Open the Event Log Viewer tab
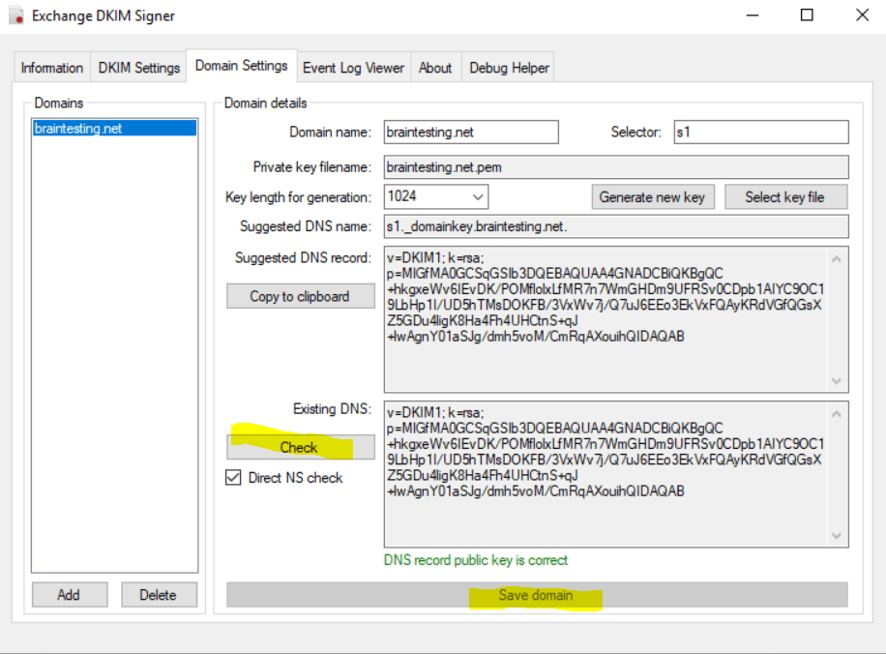 354,68
